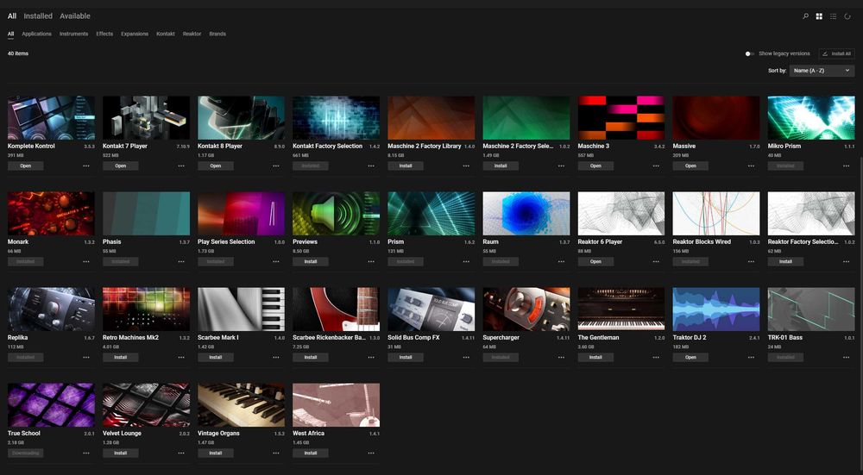Viewport: 863px width, 475px height.
Task: Open more options for Phasis
Action: 181,262
